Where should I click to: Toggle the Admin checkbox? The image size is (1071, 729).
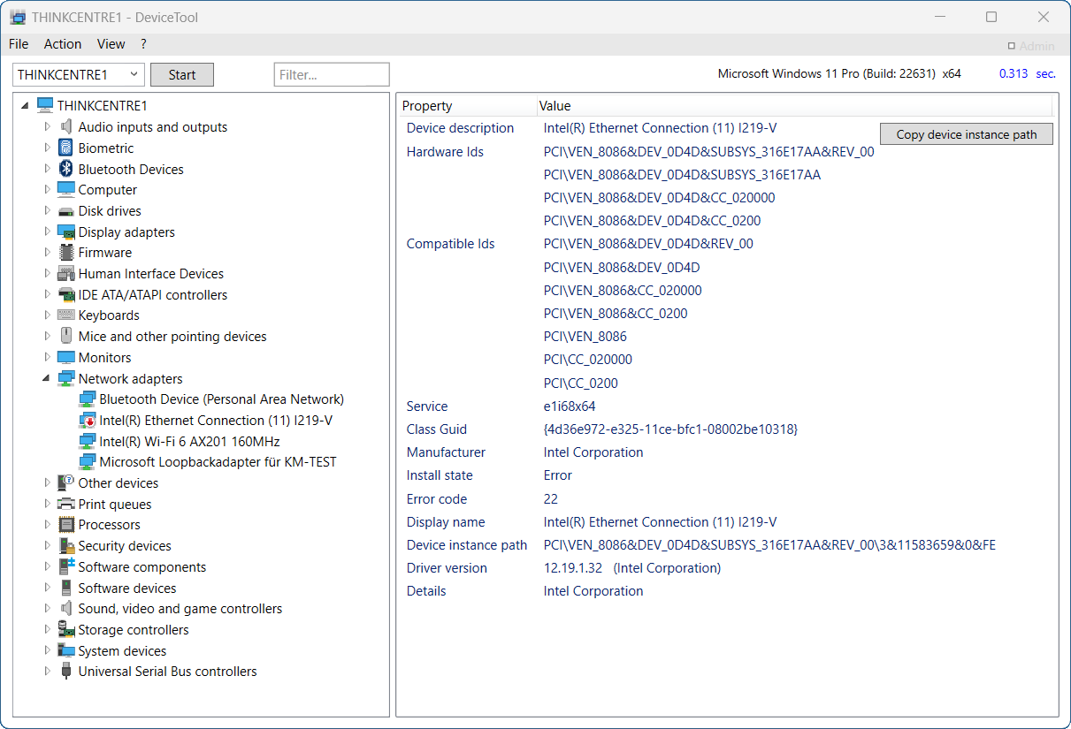click(1012, 46)
